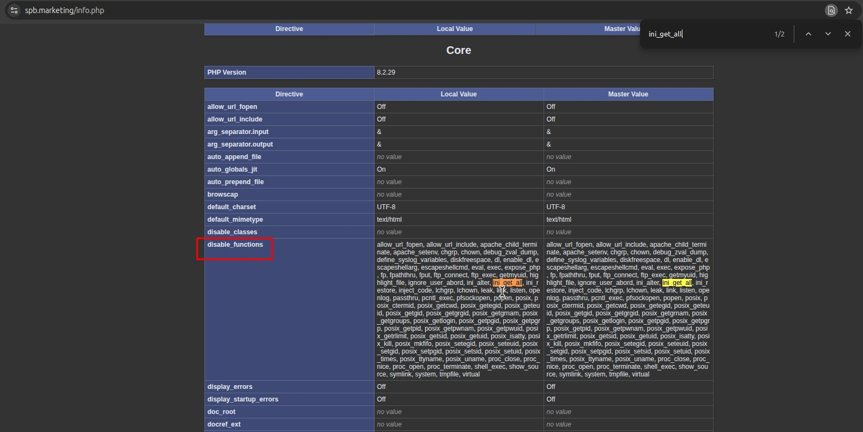This screenshot has height=432, width=863.
Task: Click the Master Value column header in Core table
Action: (628, 94)
